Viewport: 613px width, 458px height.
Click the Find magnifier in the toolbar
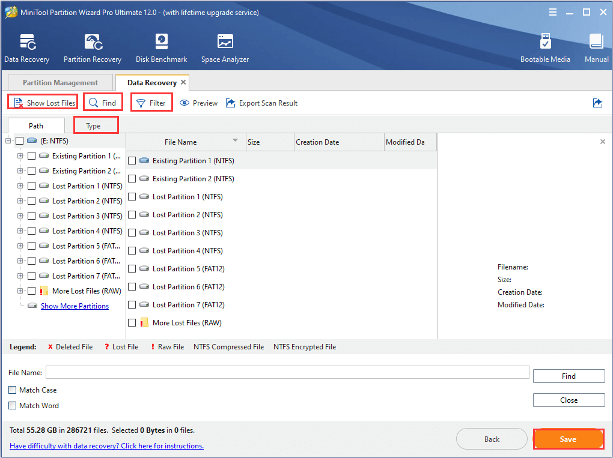pyautogui.click(x=102, y=103)
